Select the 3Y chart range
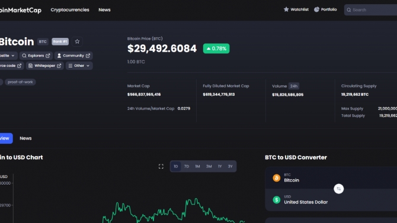Image resolution: width=397 pixels, height=223 pixels. point(230,166)
